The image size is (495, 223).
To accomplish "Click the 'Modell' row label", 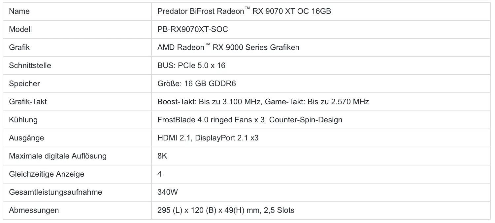I will tap(20, 30).
